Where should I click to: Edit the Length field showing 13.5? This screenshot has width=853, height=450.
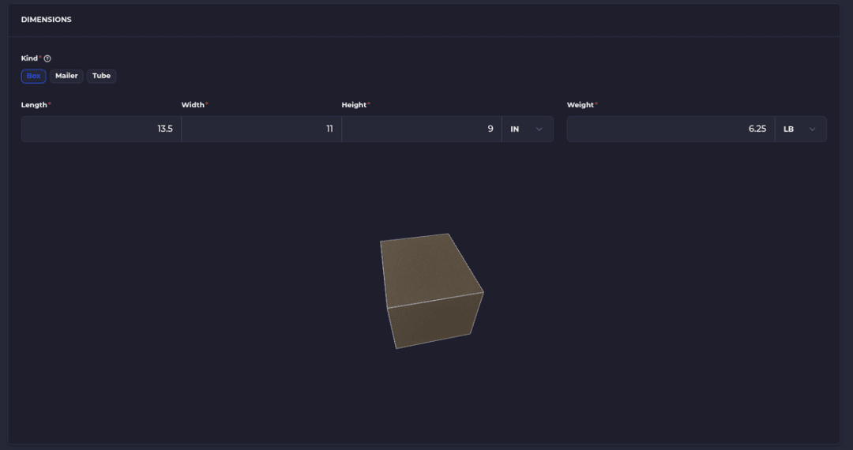pyautogui.click(x=101, y=129)
